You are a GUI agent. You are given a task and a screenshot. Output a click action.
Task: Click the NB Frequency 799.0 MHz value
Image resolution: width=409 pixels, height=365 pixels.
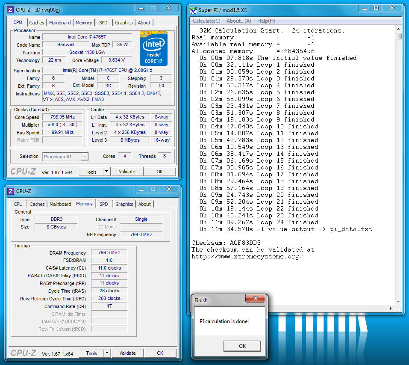point(141,234)
